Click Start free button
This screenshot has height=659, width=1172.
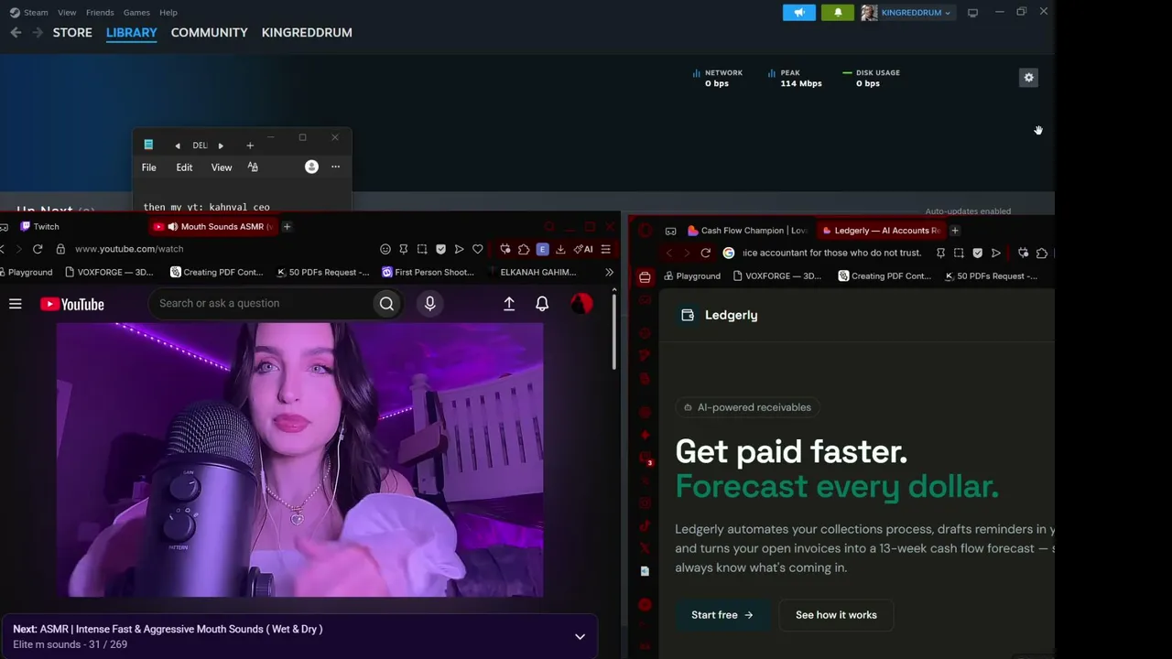722,615
